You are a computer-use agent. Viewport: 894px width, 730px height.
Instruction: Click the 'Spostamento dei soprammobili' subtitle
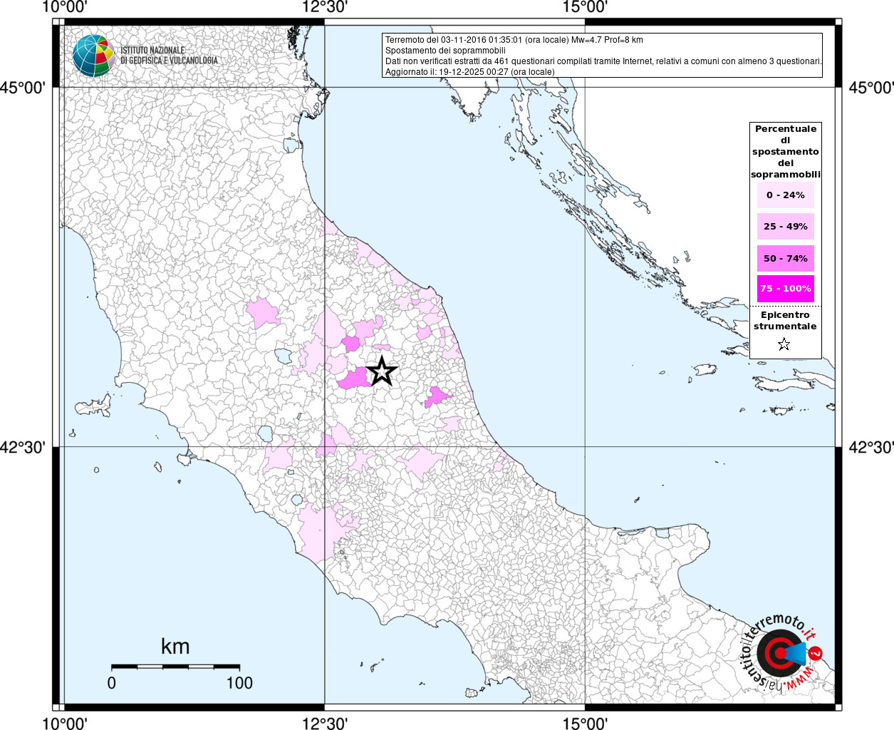tap(445, 51)
